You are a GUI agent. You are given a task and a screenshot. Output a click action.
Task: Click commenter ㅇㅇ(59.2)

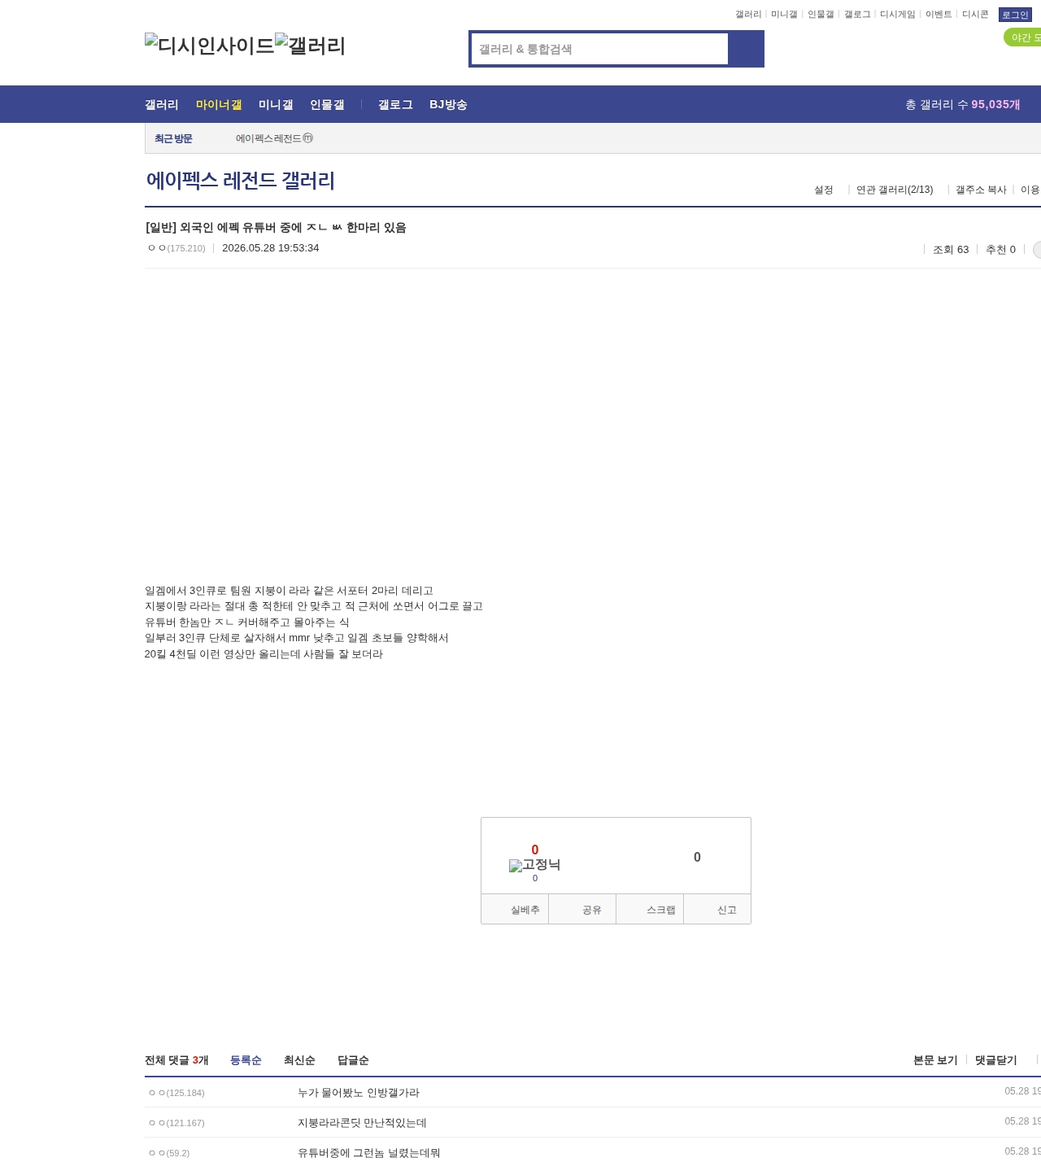[x=169, y=1153]
